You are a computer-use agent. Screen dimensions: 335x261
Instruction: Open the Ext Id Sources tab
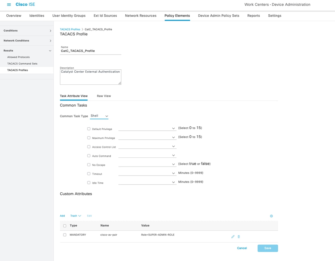tap(105, 15)
